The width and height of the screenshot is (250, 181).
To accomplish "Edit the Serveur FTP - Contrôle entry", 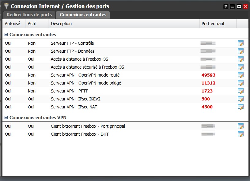I will click(x=241, y=43).
